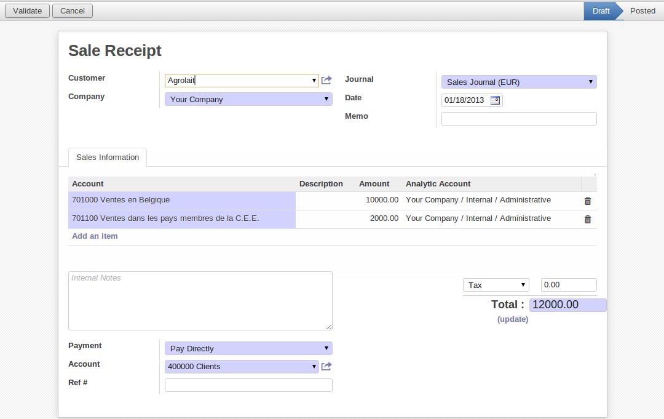Viewport: 664px width, 419px height.
Task: Focus the Memo input field
Action: pyautogui.click(x=518, y=119)
